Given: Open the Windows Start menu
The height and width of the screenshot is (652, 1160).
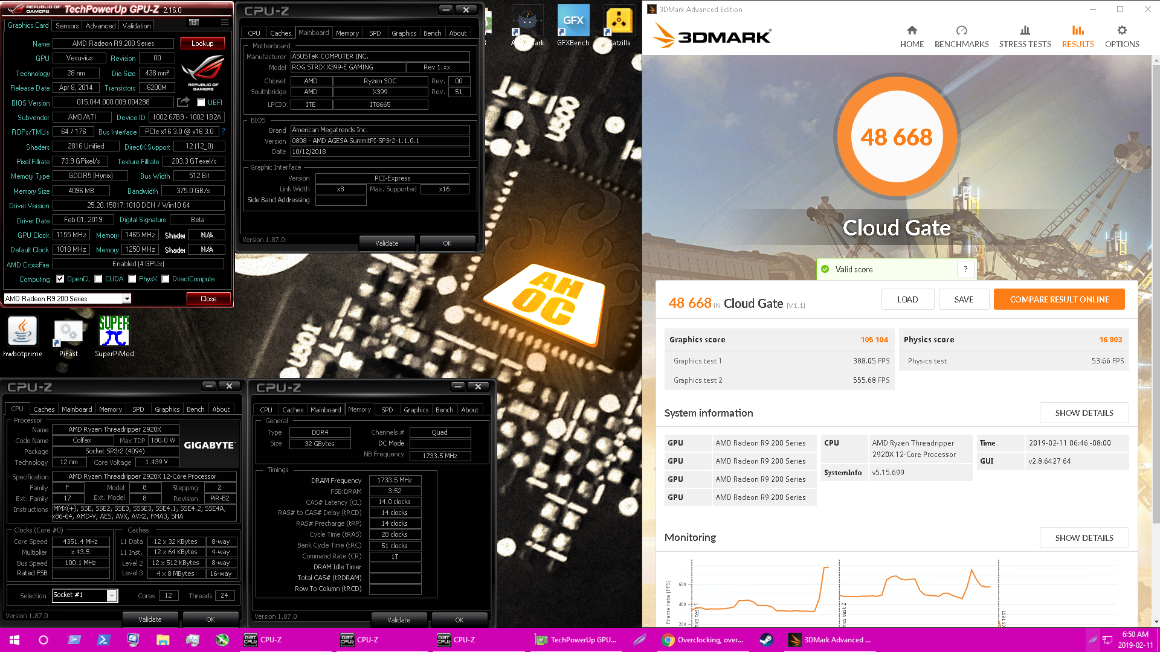Looking at the screenshot, I should [14, 640].
